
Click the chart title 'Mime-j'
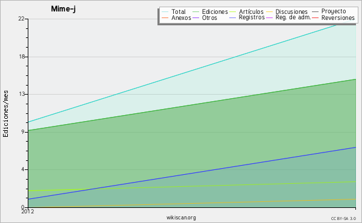click(63, 9)
